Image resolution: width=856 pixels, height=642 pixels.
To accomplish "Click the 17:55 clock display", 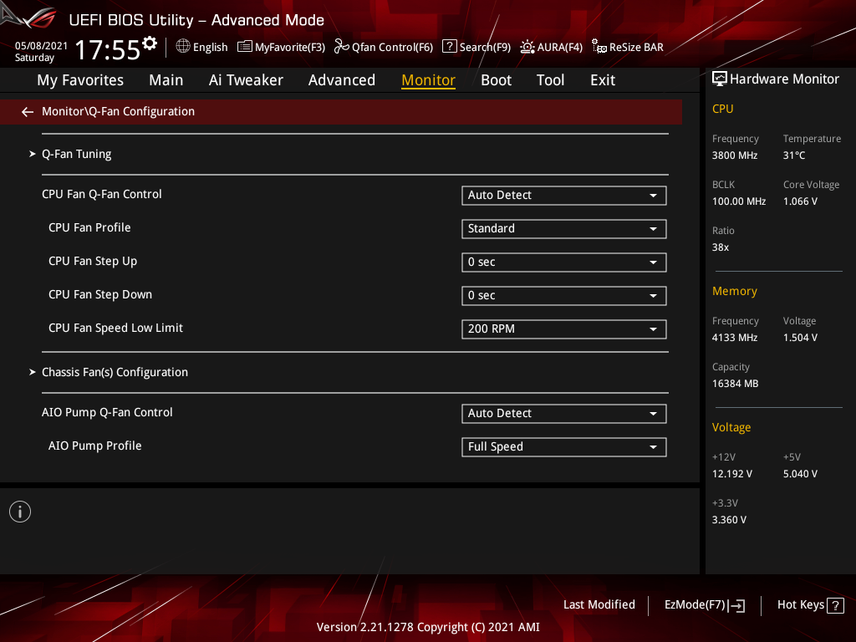I will point(108,49).
